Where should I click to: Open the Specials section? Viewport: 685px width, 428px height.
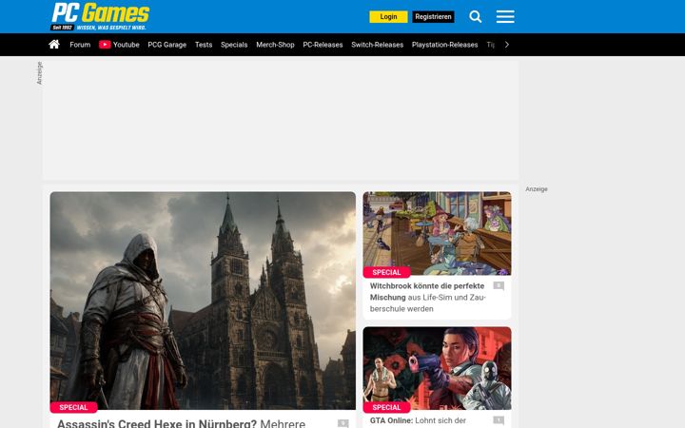(234, 45)
